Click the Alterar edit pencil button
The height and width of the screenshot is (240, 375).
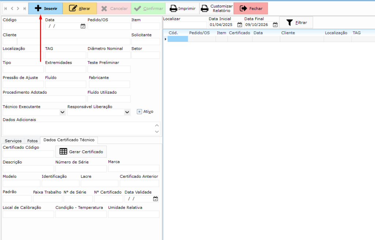79,8
